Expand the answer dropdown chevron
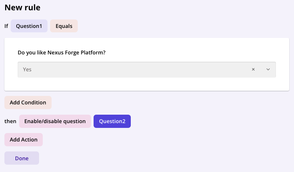Viewport: 294px width, 172px height. point(268,69)
